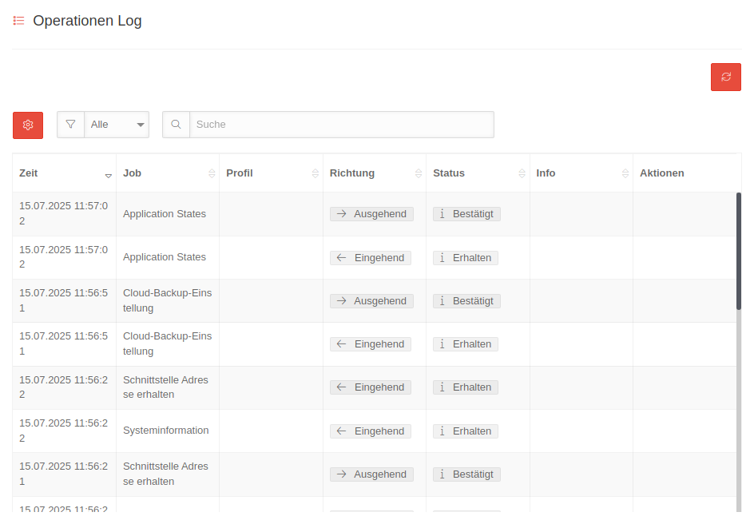Click the Operationen Log list icon
This screenshot has width=754, height=524.
coord(19,21)
